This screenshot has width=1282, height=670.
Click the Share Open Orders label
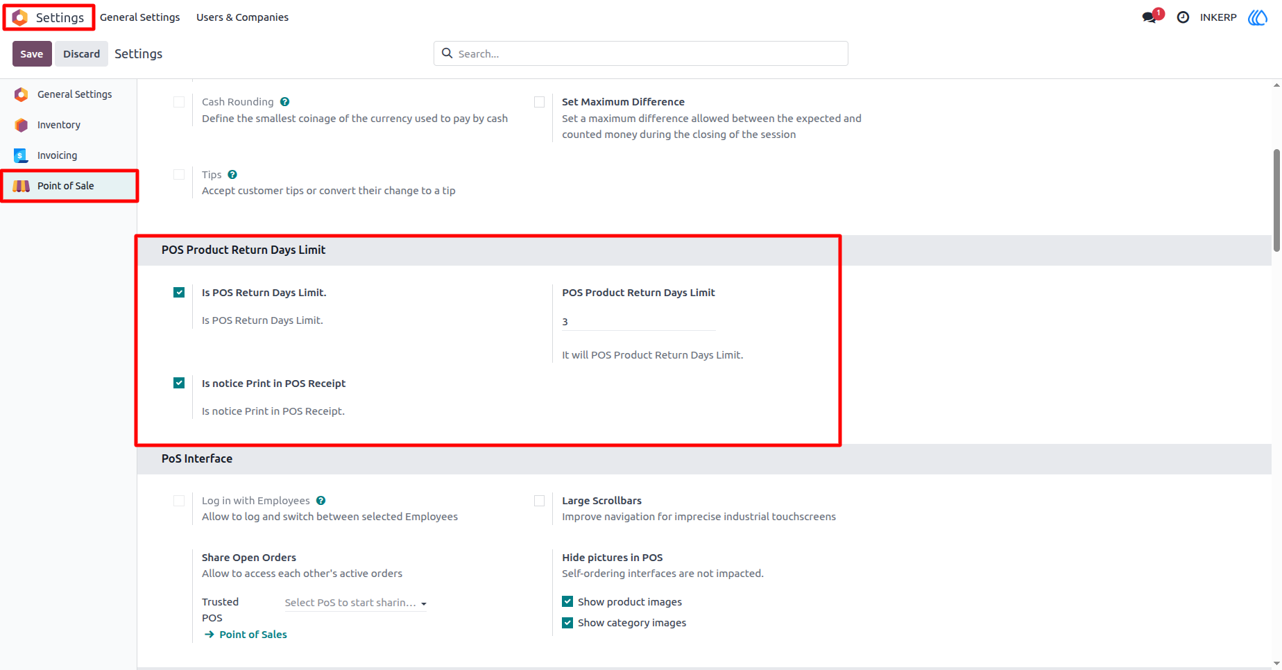pos(249,558)
